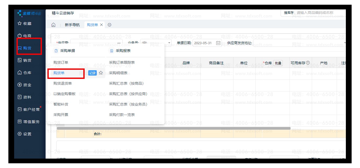Go to the home page icon
The image size is (360, 168).
click(x=53, y=25)
